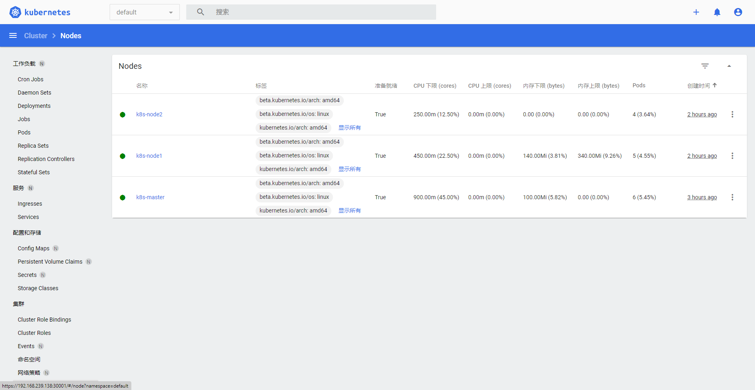The width and height of the screenshot is (755, 390).
Task: Open actions menu for k8s-master
Action: pyautogui.click(x=732, y=197)
